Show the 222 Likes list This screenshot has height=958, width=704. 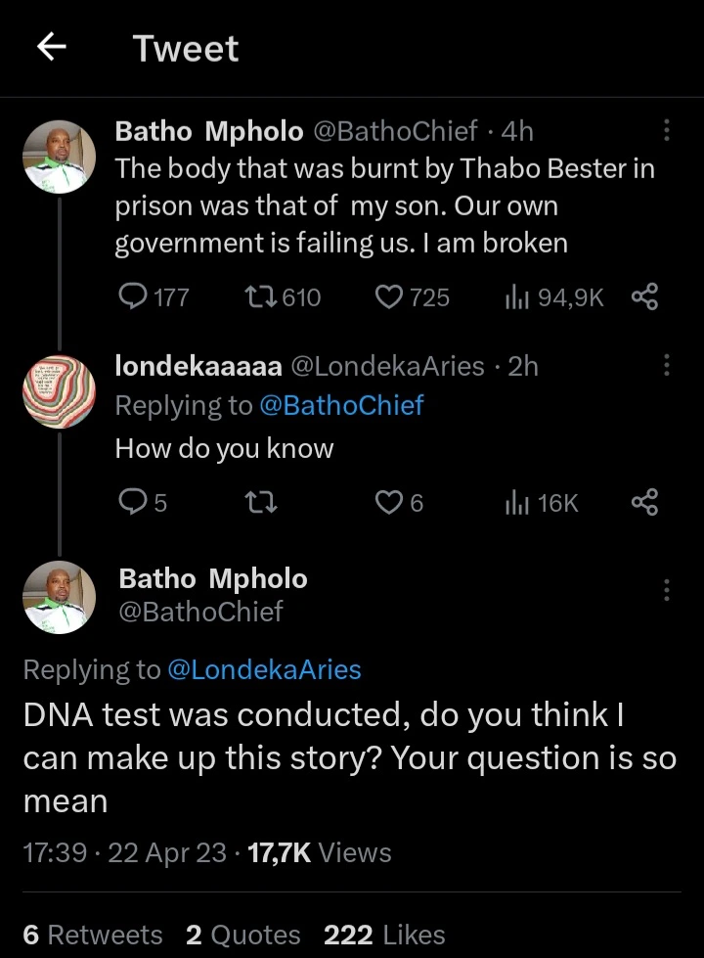[x=384, y=935]
